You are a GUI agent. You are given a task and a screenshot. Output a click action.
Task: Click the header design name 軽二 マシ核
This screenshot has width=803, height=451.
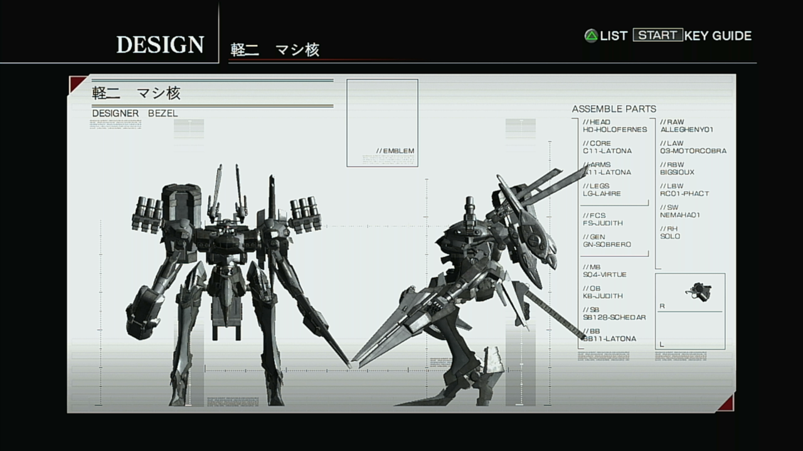click(x=275, y=50)
